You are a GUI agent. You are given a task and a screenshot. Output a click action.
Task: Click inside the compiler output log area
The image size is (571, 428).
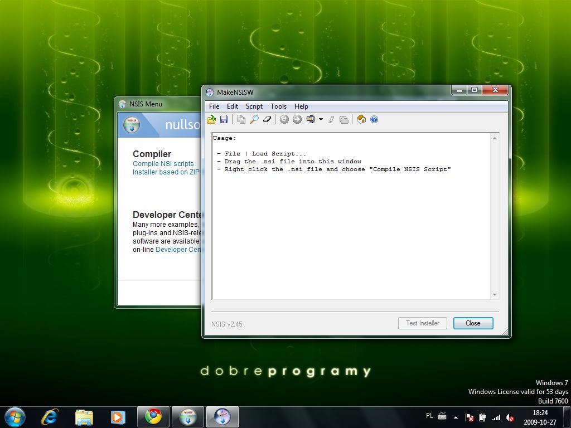[x=351, y=216]
